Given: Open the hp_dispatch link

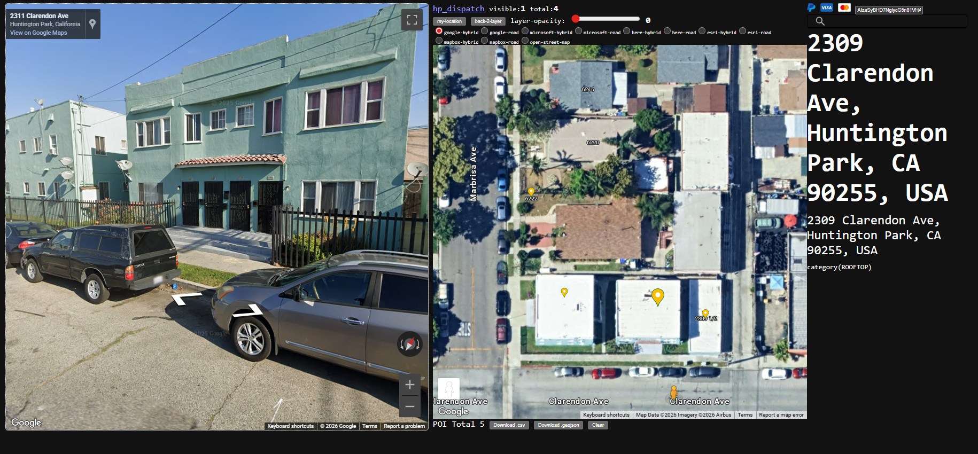Looking at the screenshot, I should pyautogui.click(x=458, y=9).
